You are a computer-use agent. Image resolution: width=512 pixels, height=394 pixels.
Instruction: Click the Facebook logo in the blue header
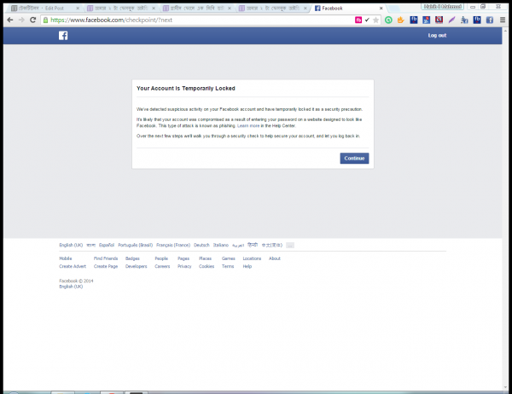click(x=63, y=36)
